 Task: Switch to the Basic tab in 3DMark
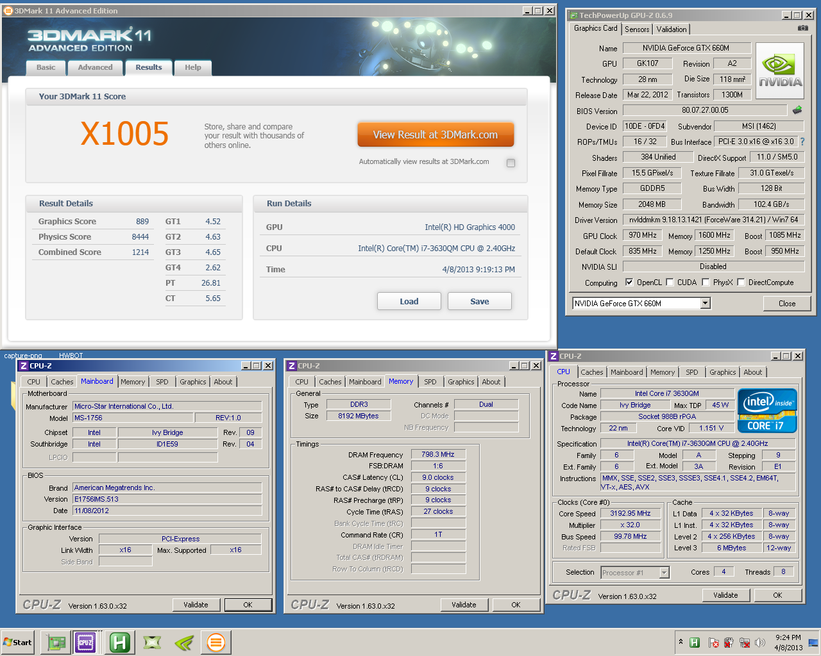pyautogui.click(x=46, y=67)
